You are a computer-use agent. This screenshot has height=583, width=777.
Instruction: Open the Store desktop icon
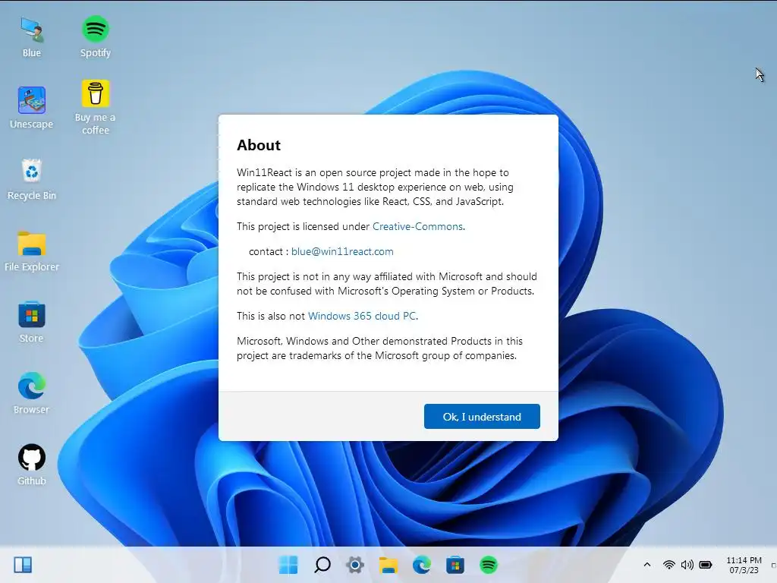coord(32,322)
